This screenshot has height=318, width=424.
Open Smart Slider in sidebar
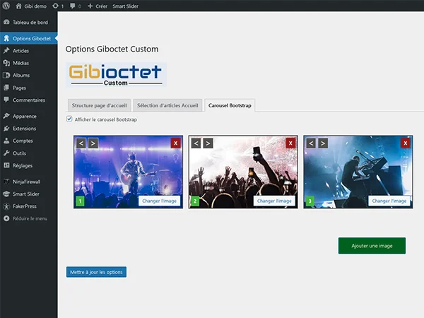(29, 194)
